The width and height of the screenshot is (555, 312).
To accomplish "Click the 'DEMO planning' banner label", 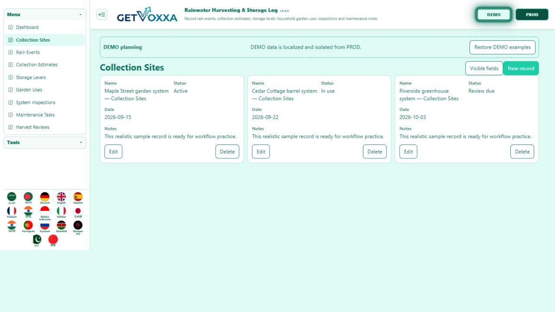I will [122, 47].
